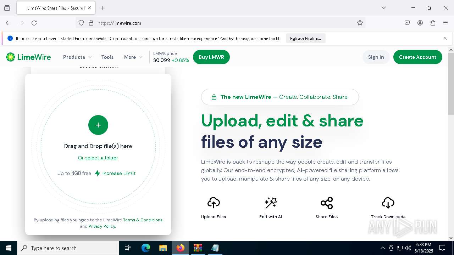
Task: Bookmark this page with the star icon
Action: [x=360, y=23]
